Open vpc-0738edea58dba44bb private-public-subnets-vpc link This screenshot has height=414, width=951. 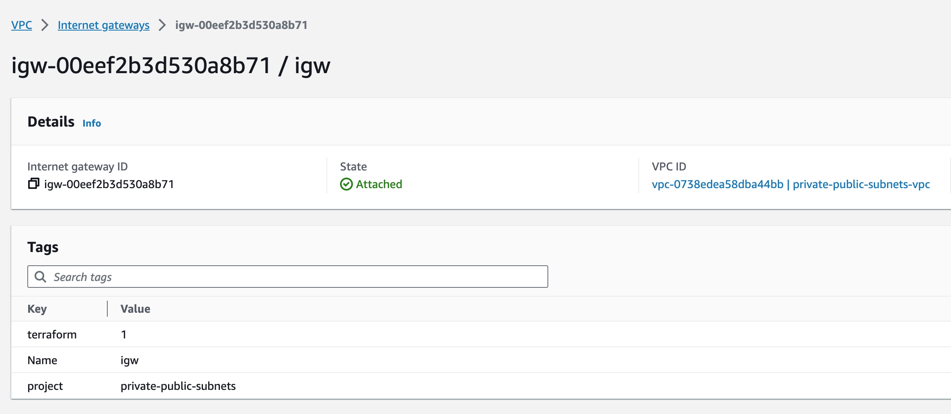791,184
